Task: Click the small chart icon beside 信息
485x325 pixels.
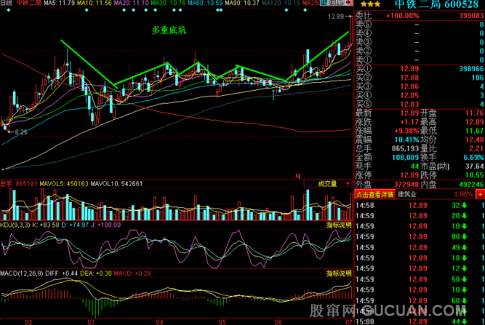Action: 324,3
